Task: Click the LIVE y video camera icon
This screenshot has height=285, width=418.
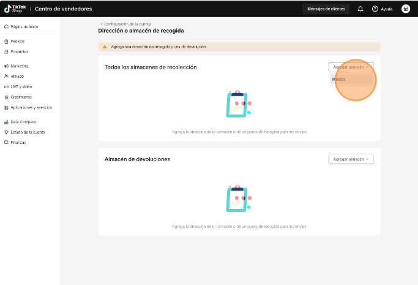Action: [6, 87]
